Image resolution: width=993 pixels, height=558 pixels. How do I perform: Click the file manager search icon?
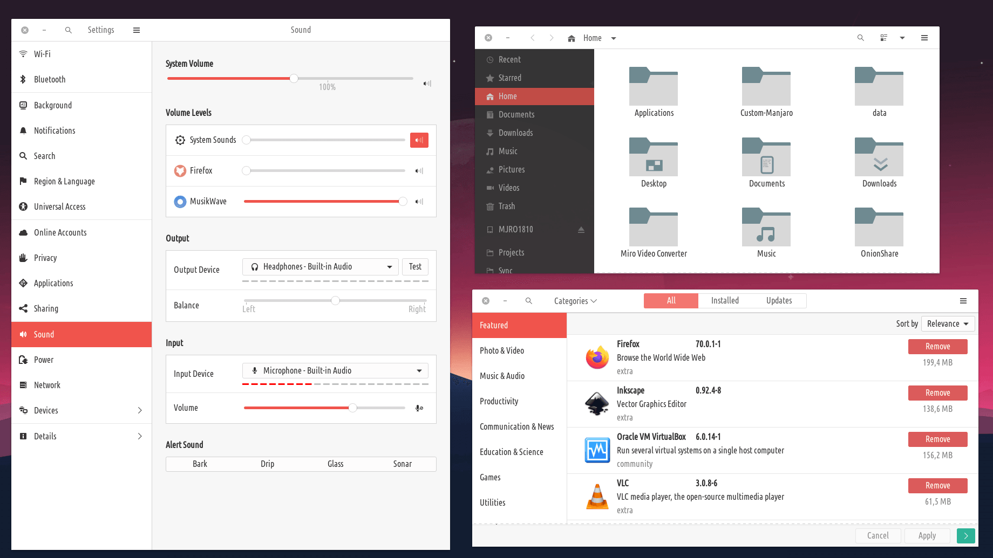(861, 38)
